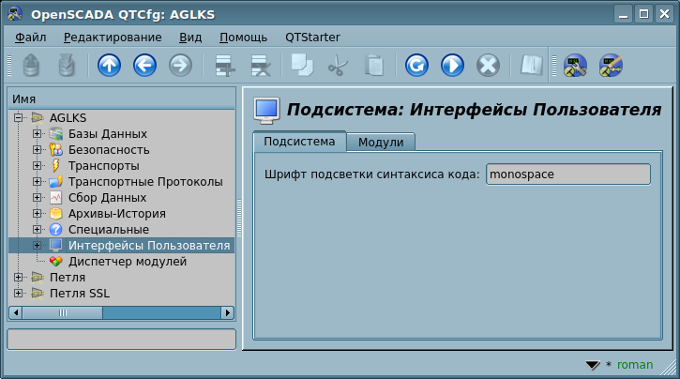Launch the first QTStarter module icon
This screenshot has width=680, height=379.
point(575,66)
